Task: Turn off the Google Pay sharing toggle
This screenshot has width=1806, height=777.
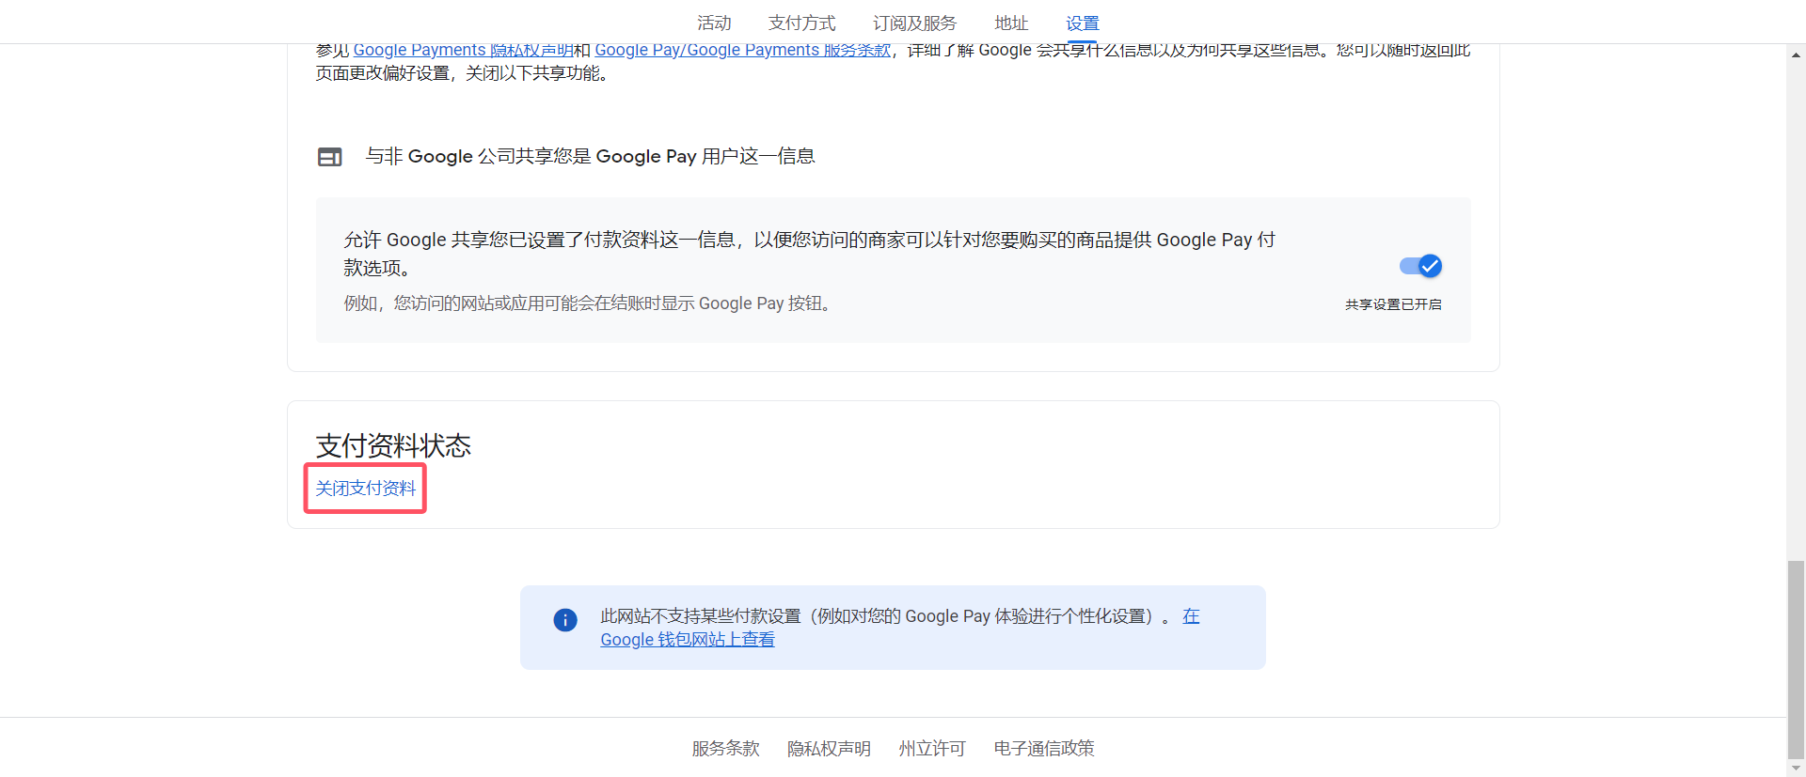Action: coord(1420,267)
